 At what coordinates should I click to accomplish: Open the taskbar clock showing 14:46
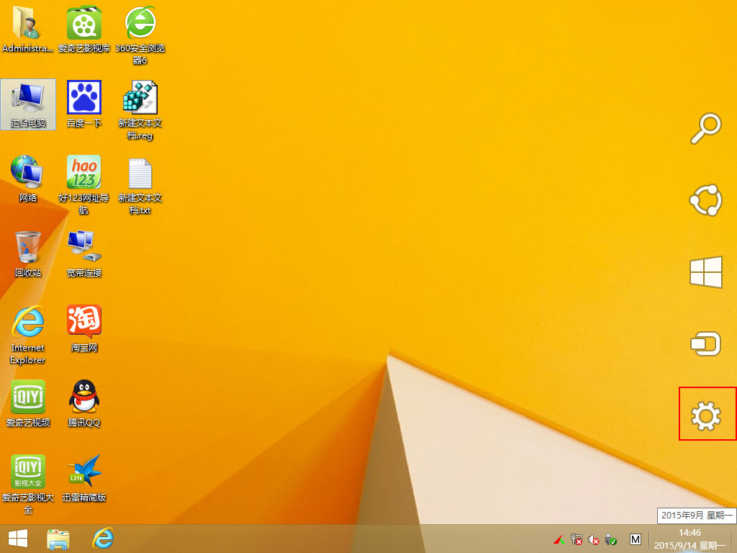[x=689, y=539]
